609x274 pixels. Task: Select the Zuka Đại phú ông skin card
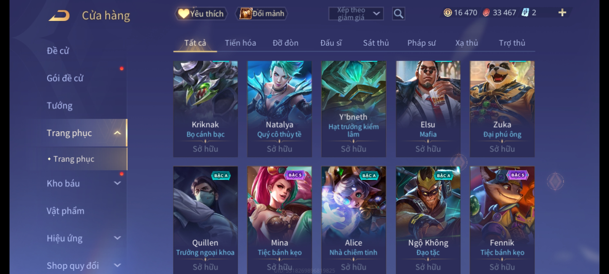tap(502, 109)
